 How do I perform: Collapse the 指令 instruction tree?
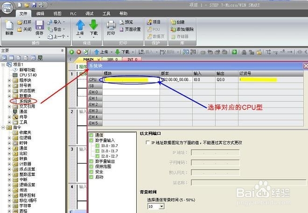pos(3,128)
